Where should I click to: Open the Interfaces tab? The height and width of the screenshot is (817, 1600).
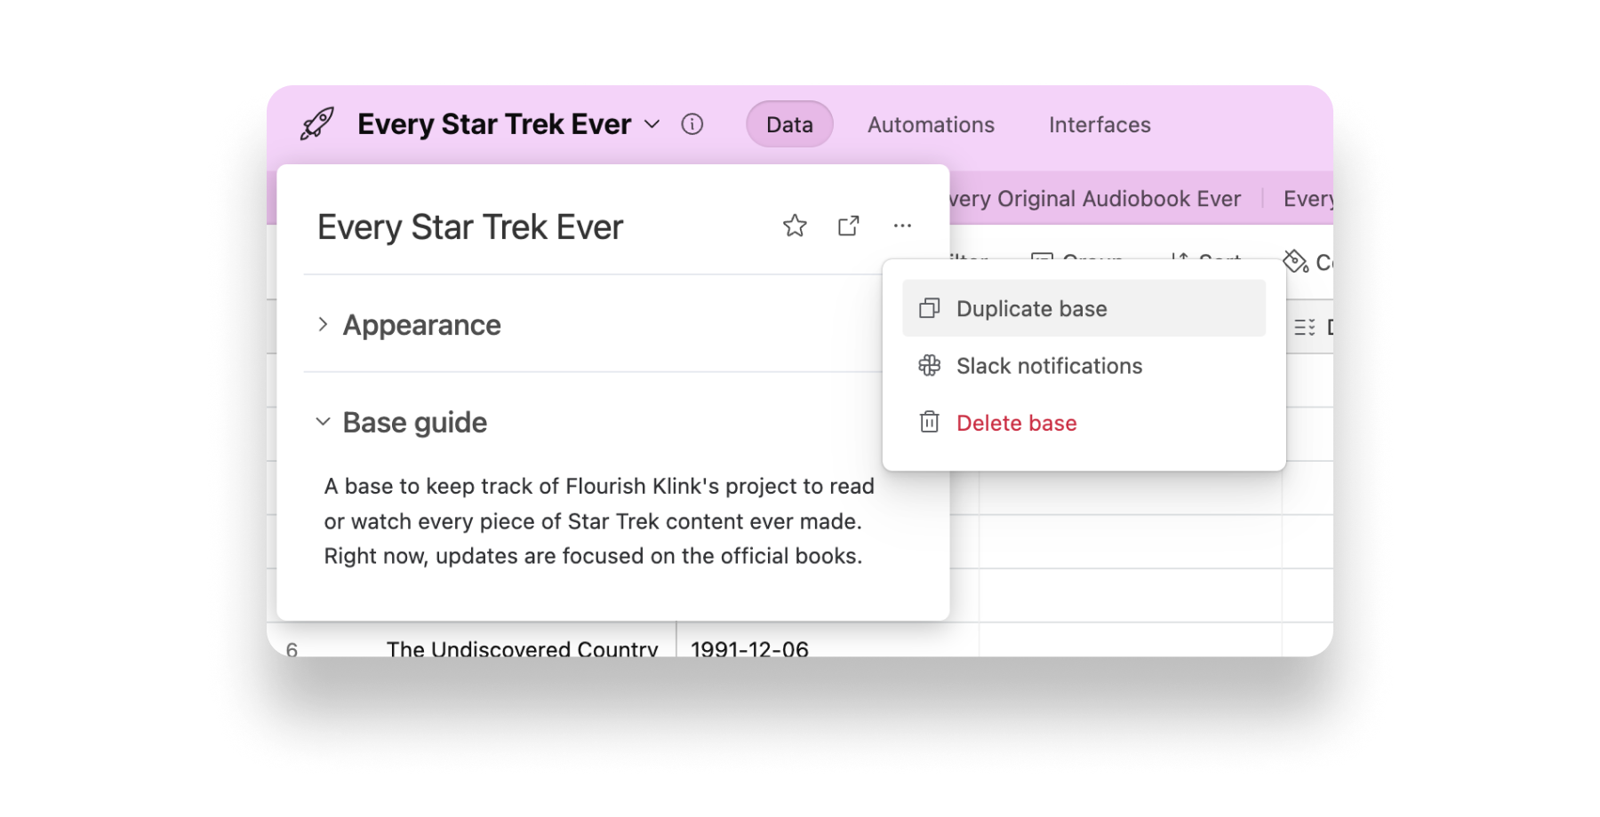pos(1100,124)
